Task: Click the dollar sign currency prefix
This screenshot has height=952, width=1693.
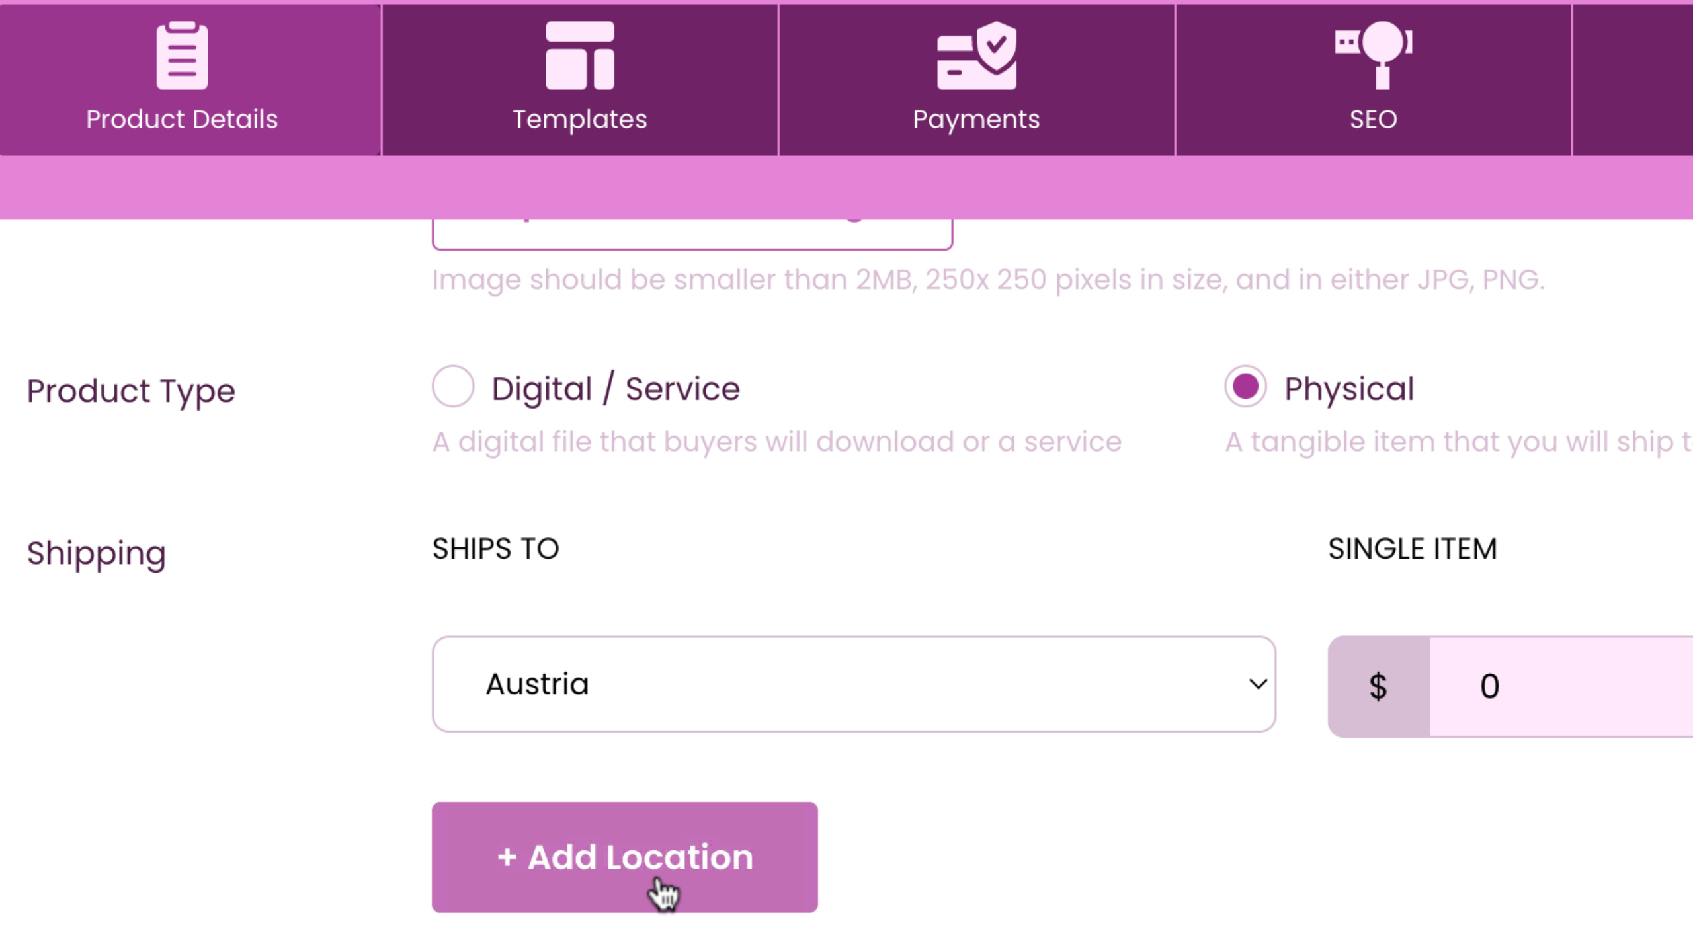Action: [1378, 686]
